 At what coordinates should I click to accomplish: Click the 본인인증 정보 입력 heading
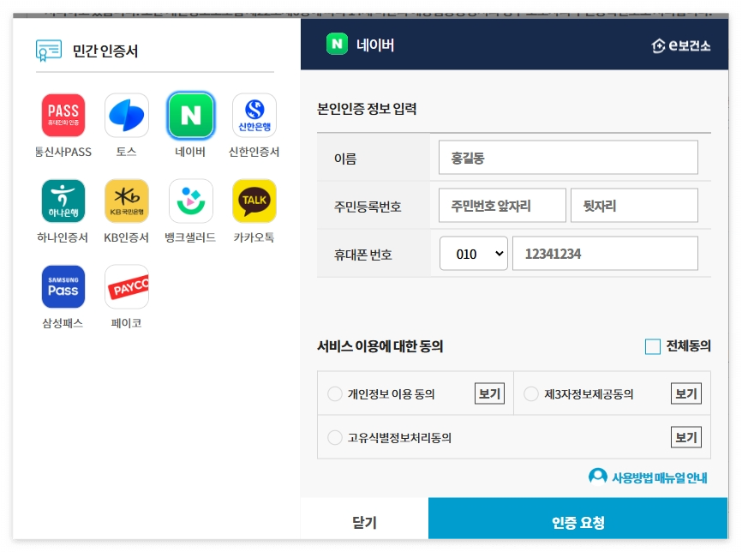coord(367,109)
